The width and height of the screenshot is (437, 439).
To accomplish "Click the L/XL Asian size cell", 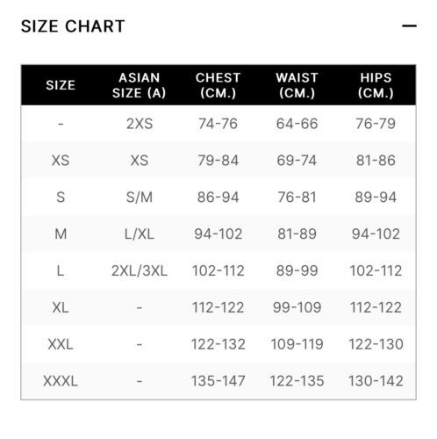I will [140, 234].
